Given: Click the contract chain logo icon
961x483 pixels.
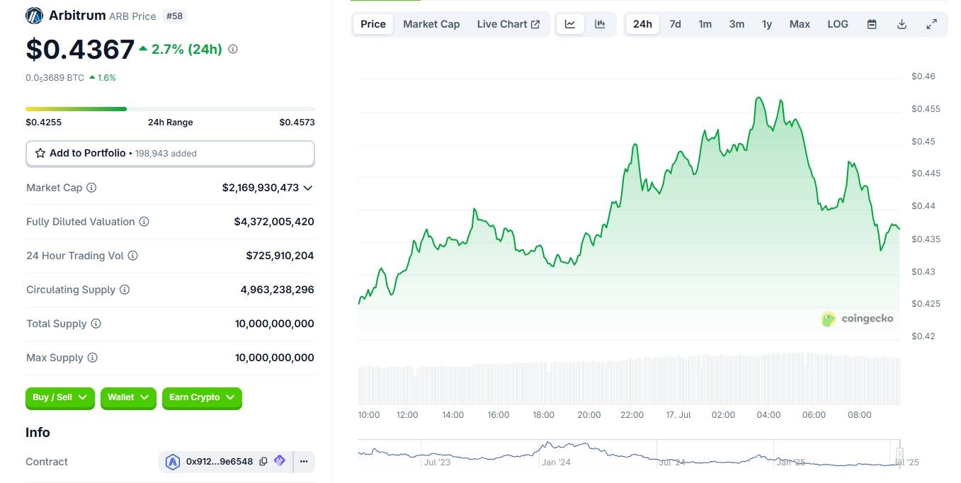Looking at the screenshot, I should (x=173, y=462).
